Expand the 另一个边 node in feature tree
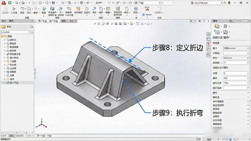Screen dimensions: 251x141 click(5, 83)
